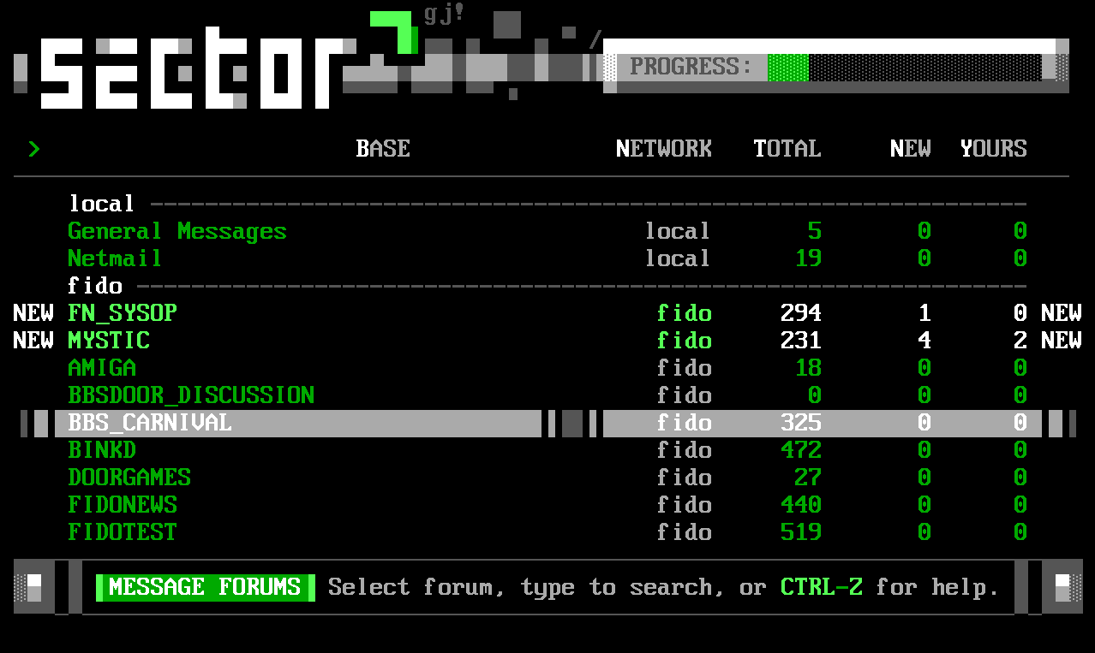The width and height of the screenshot is (1095, 653).
Task: Click the green PROGRESS bar fill
Action: [x=787, y=67]
